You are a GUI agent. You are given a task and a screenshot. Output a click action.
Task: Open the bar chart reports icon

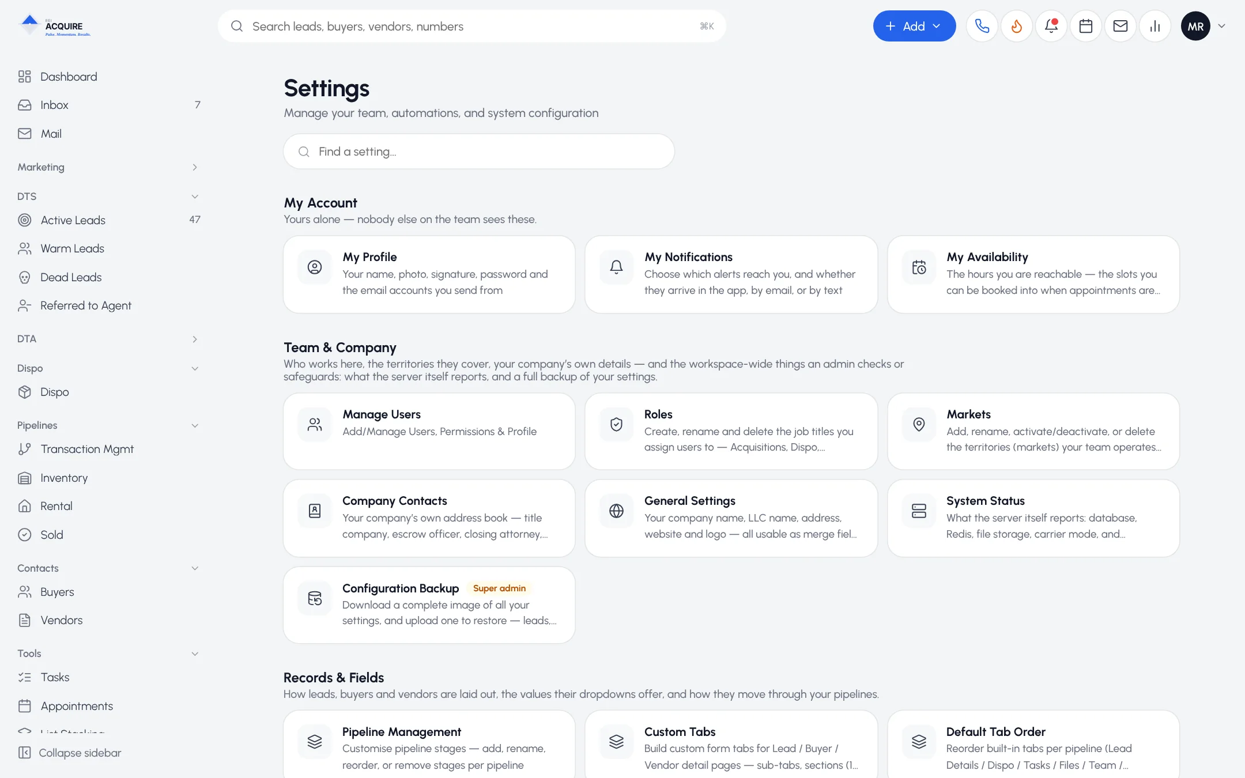[x=1155, y=26]
